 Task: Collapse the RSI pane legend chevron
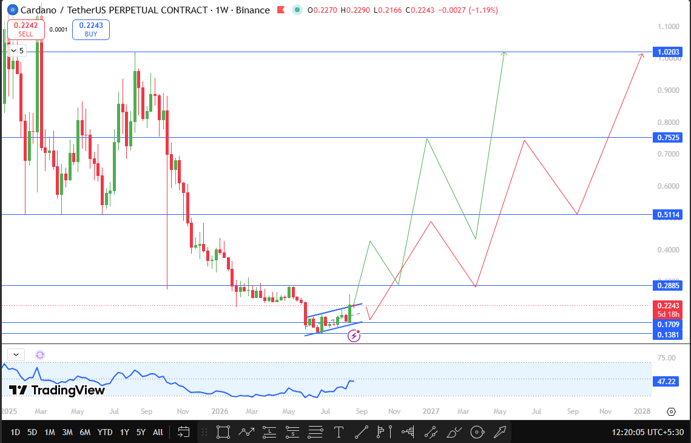point(16,354)
